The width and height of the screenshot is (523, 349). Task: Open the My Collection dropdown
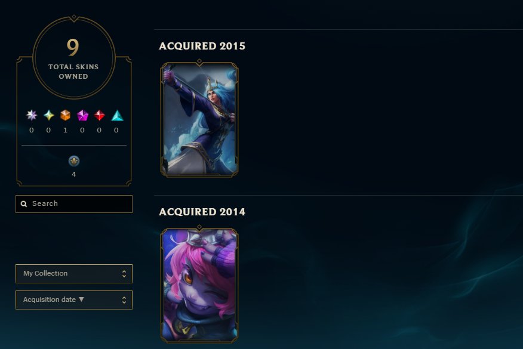[74, 274]
